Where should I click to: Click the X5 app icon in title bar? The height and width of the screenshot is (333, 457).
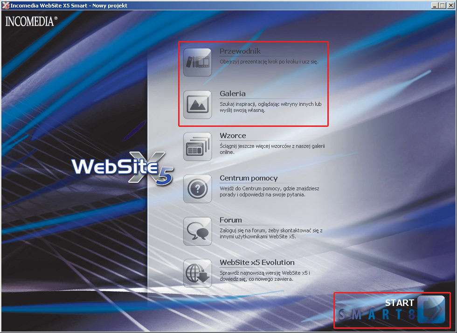[x=6, y=6]
